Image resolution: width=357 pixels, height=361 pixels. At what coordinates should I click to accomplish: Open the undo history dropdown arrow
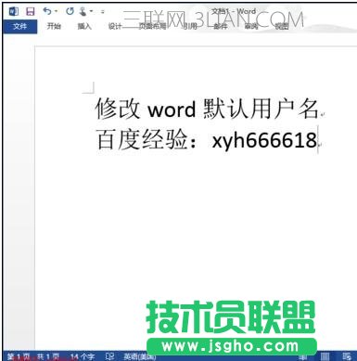coord(56,12)
